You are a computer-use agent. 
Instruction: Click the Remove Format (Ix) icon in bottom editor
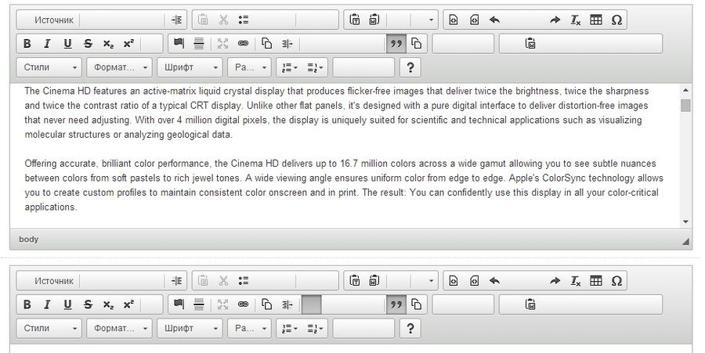click(576, 281)
